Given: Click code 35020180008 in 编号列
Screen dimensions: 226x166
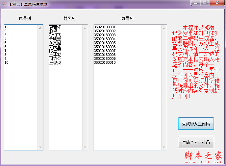Looking at the screenshot, I should tap(105, 55).
